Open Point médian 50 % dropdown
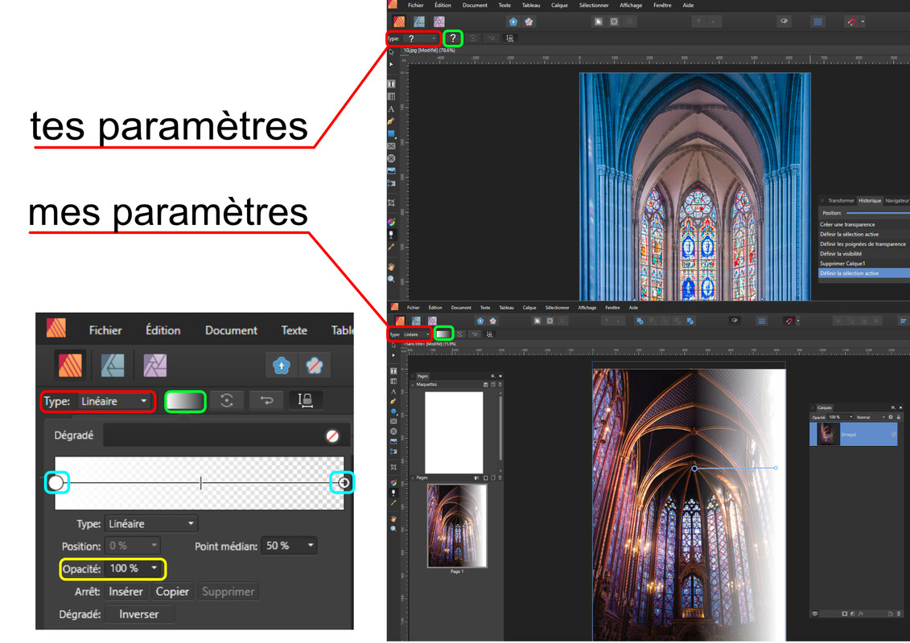The width and height of the screenshot is (910, 643). point(288,546)
